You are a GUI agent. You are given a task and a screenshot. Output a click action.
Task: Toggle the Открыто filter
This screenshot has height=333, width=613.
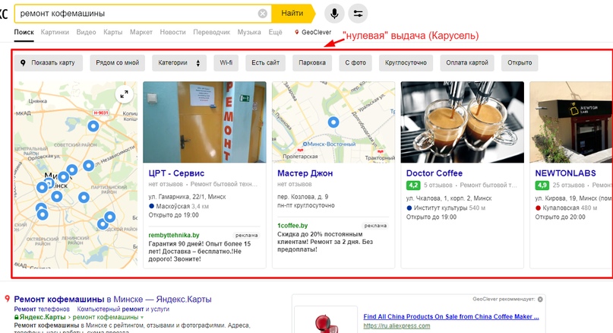(x=520, y=62)
